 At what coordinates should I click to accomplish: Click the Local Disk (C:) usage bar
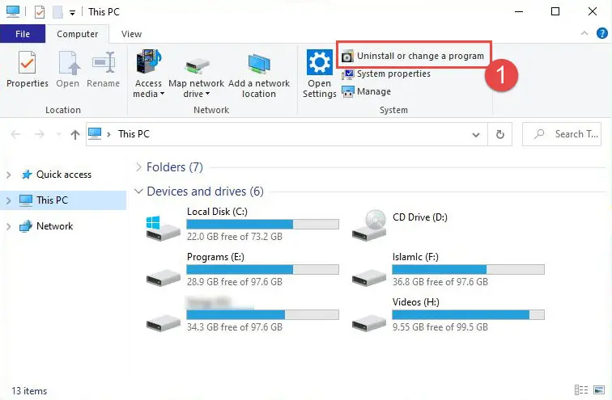point(262,224)
